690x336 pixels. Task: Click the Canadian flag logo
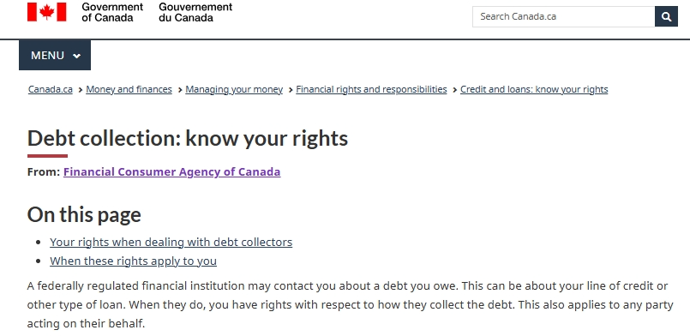[x=46, y=12]
